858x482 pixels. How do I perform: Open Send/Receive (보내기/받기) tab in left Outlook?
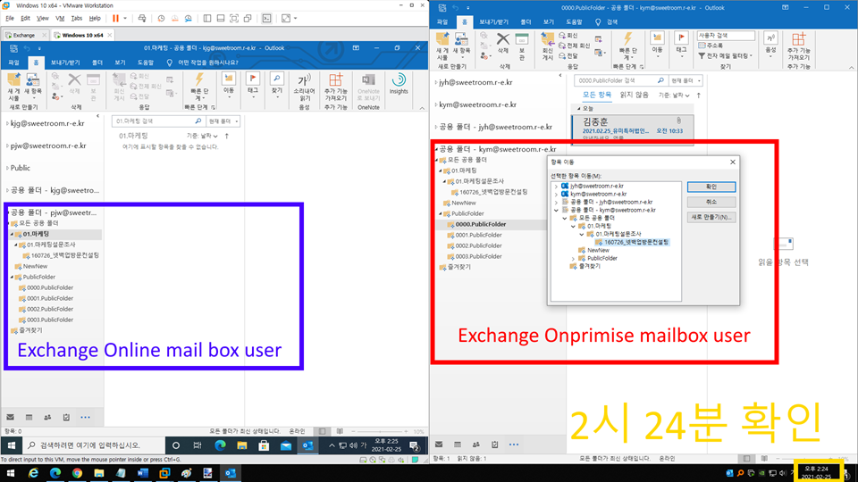65,62
